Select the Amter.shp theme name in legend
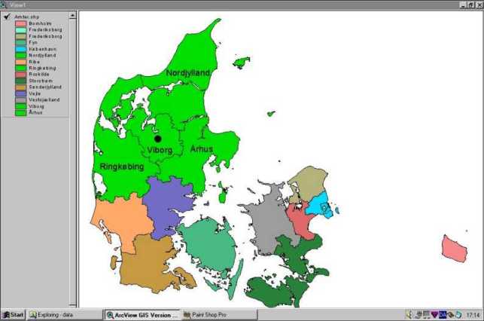Screen dimensions: 484x321 (27, 17)
